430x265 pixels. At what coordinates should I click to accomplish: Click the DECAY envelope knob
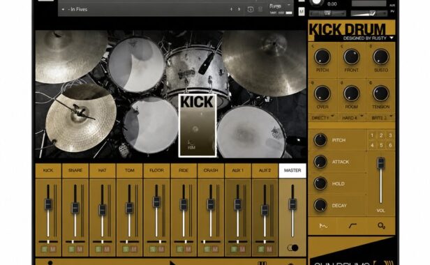tap(320, 205)
